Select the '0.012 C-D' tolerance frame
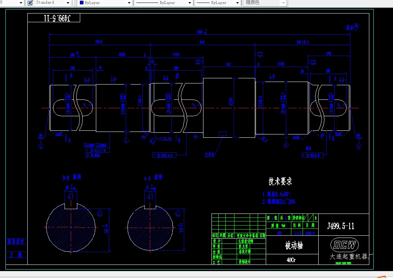The height and width of the screenshot is (278, 393). [97, 150]
